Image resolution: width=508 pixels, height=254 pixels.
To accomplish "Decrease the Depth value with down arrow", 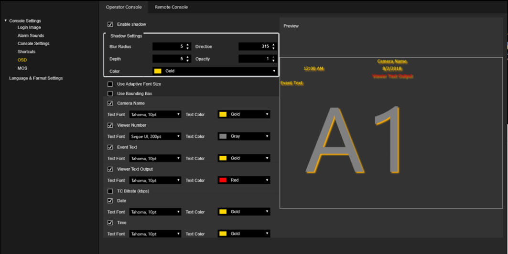I will click(x=187, y=61).
